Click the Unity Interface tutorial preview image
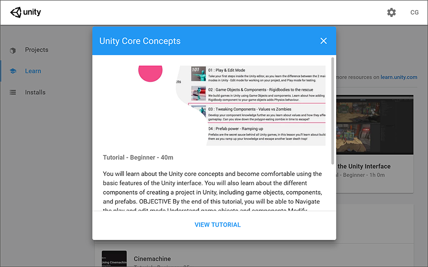This screenshot has width=428, height=267. 375,126
